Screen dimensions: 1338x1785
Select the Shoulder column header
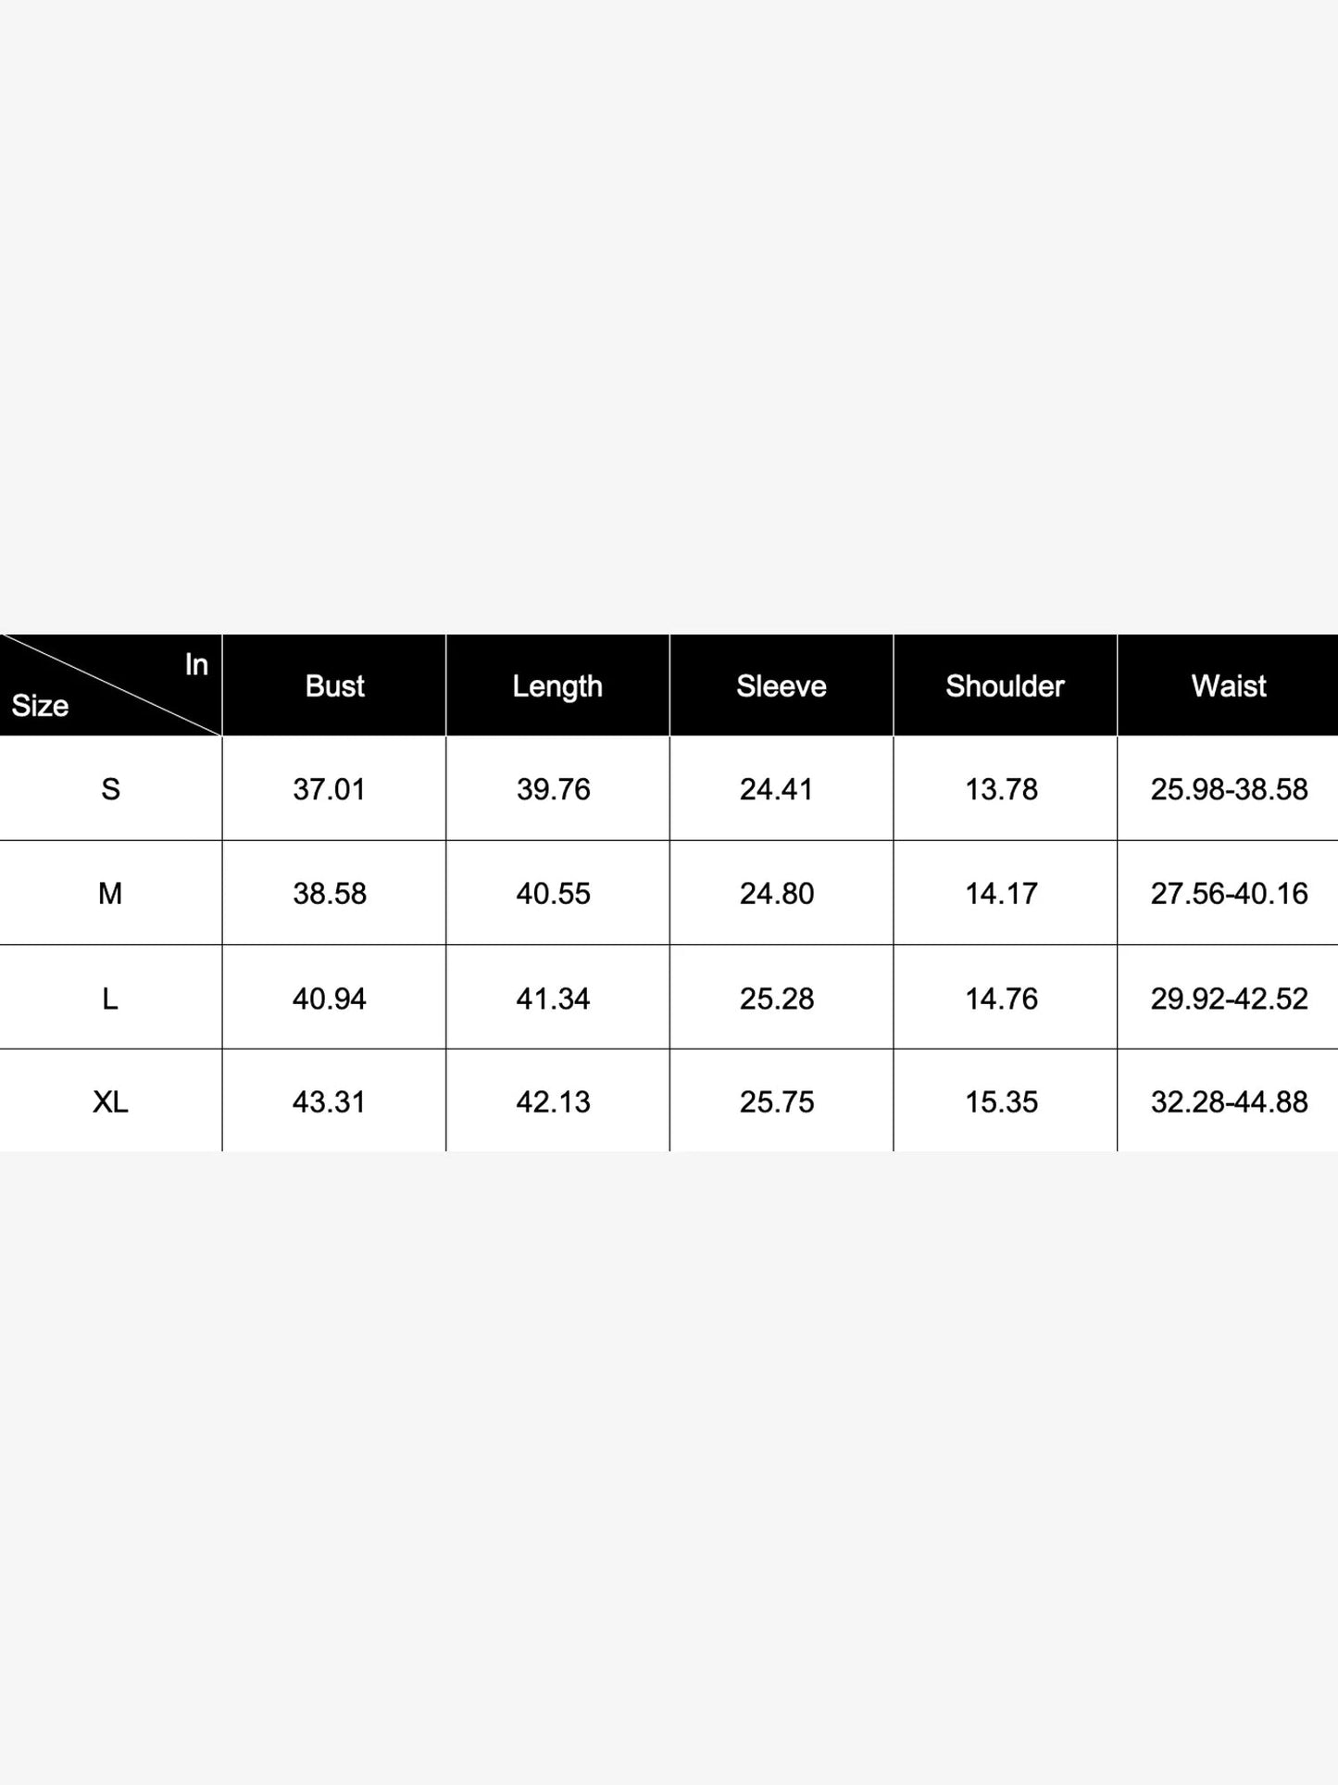click(x=1005, y=685)
